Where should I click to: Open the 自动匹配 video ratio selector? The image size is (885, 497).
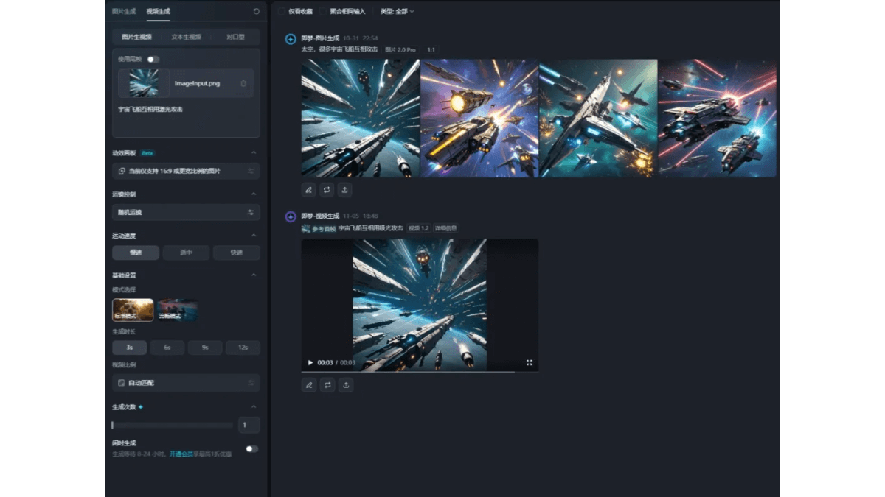coord(186,383)
